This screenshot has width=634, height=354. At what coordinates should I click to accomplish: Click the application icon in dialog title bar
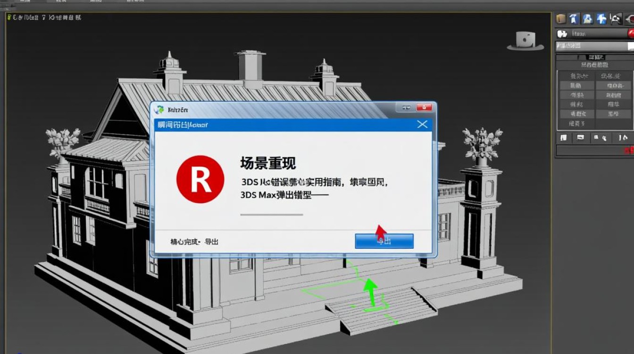[x=160, y=109]
